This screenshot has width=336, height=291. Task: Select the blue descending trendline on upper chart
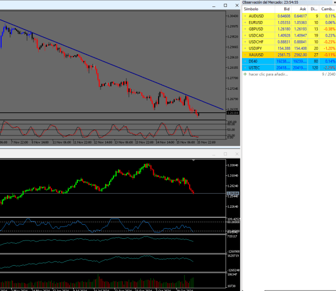tap(111, 65)
